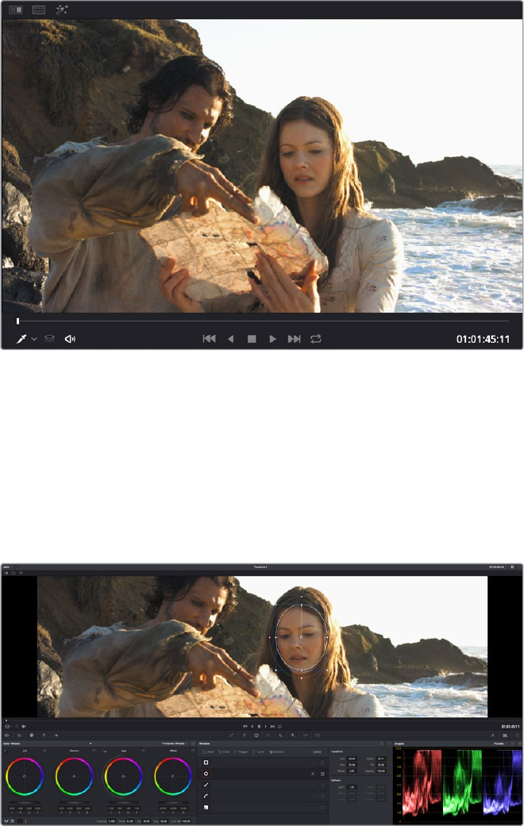Reset the Gain wheel
The image size is (524, 826).
point(144,751)
